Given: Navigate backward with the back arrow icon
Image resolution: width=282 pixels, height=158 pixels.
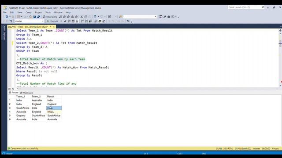Looking at the screenshot, I should (7, 17).
